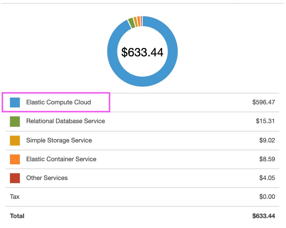Click the Tax row label
Viewport: 286px width, 228px height.
pos(15,197)
